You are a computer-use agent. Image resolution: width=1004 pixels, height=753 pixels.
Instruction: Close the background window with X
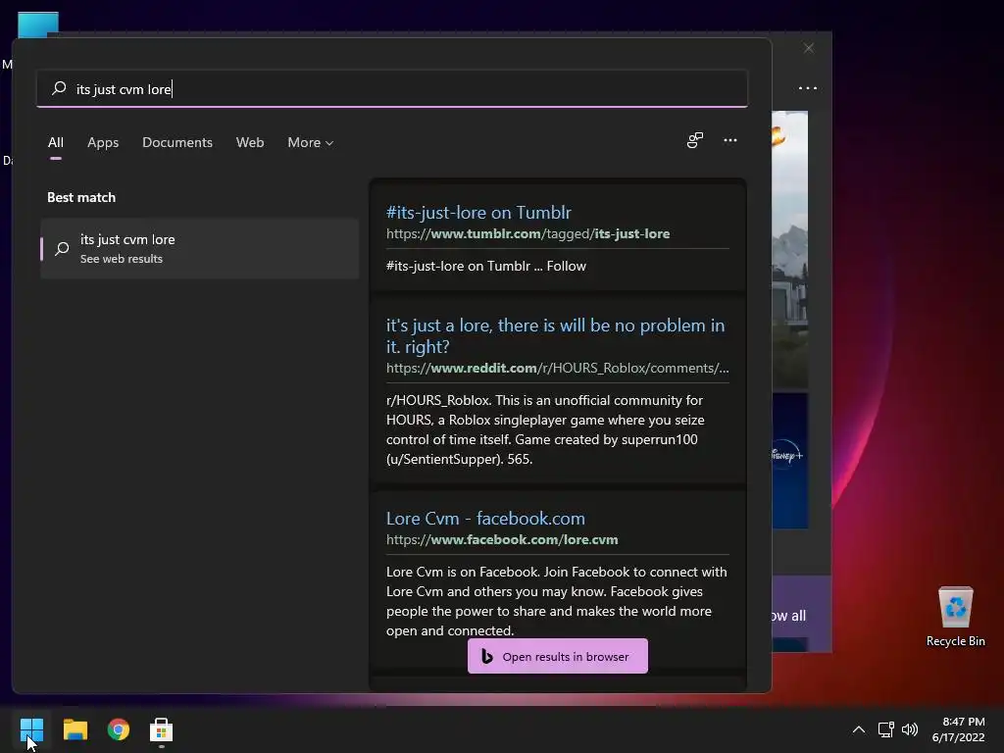tap(809, 48)
